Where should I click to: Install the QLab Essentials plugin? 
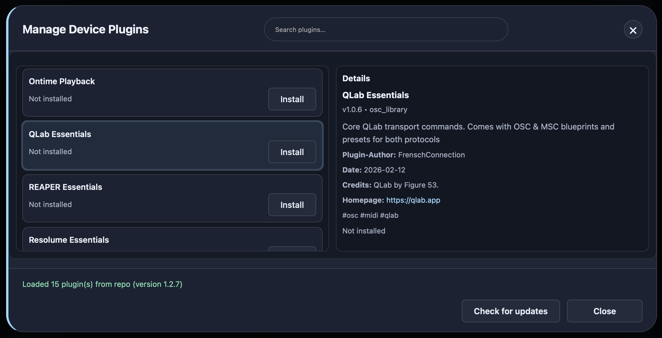coord(292,152)
